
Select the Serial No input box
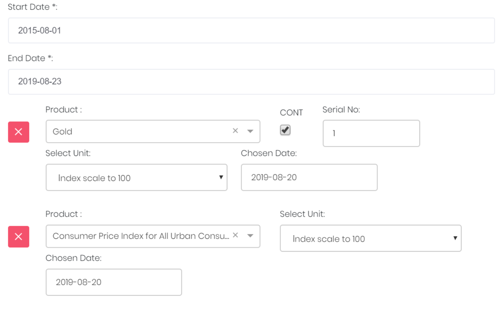point(371,133)
